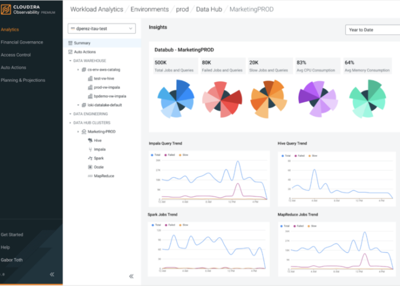Viewport: 400px width, 286px height.
Task: Click the Auto Actions tree icon
Action: point(70,52)
